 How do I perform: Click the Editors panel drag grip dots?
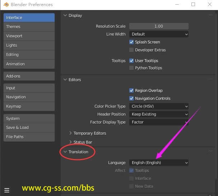coord(211,80)
